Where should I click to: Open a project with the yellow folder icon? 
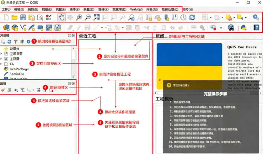click(15, 17)
